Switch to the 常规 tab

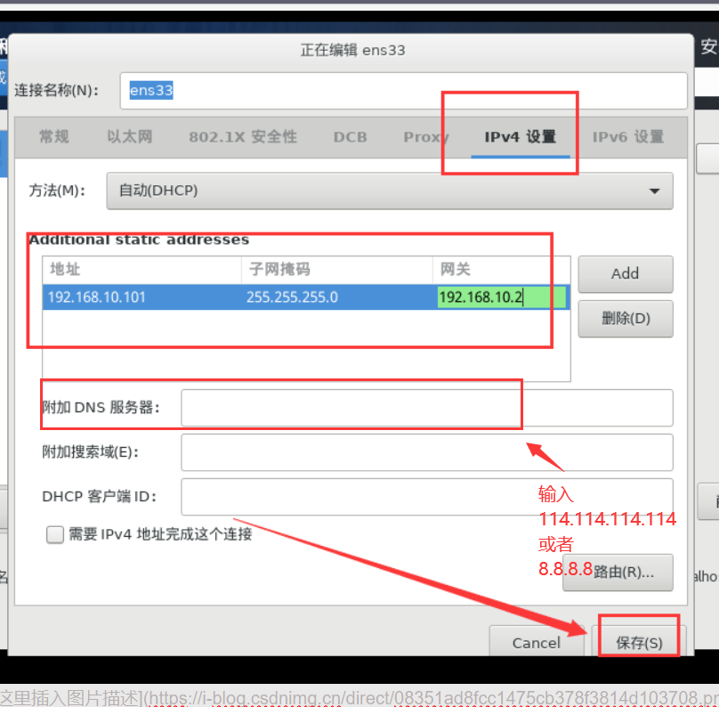click(x=54, y=137)
